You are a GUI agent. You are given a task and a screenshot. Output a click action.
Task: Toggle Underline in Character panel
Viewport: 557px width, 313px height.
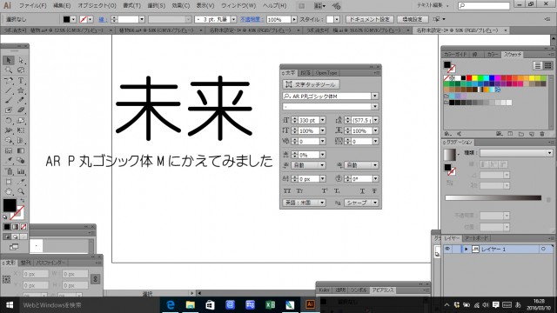coord(362,191)
